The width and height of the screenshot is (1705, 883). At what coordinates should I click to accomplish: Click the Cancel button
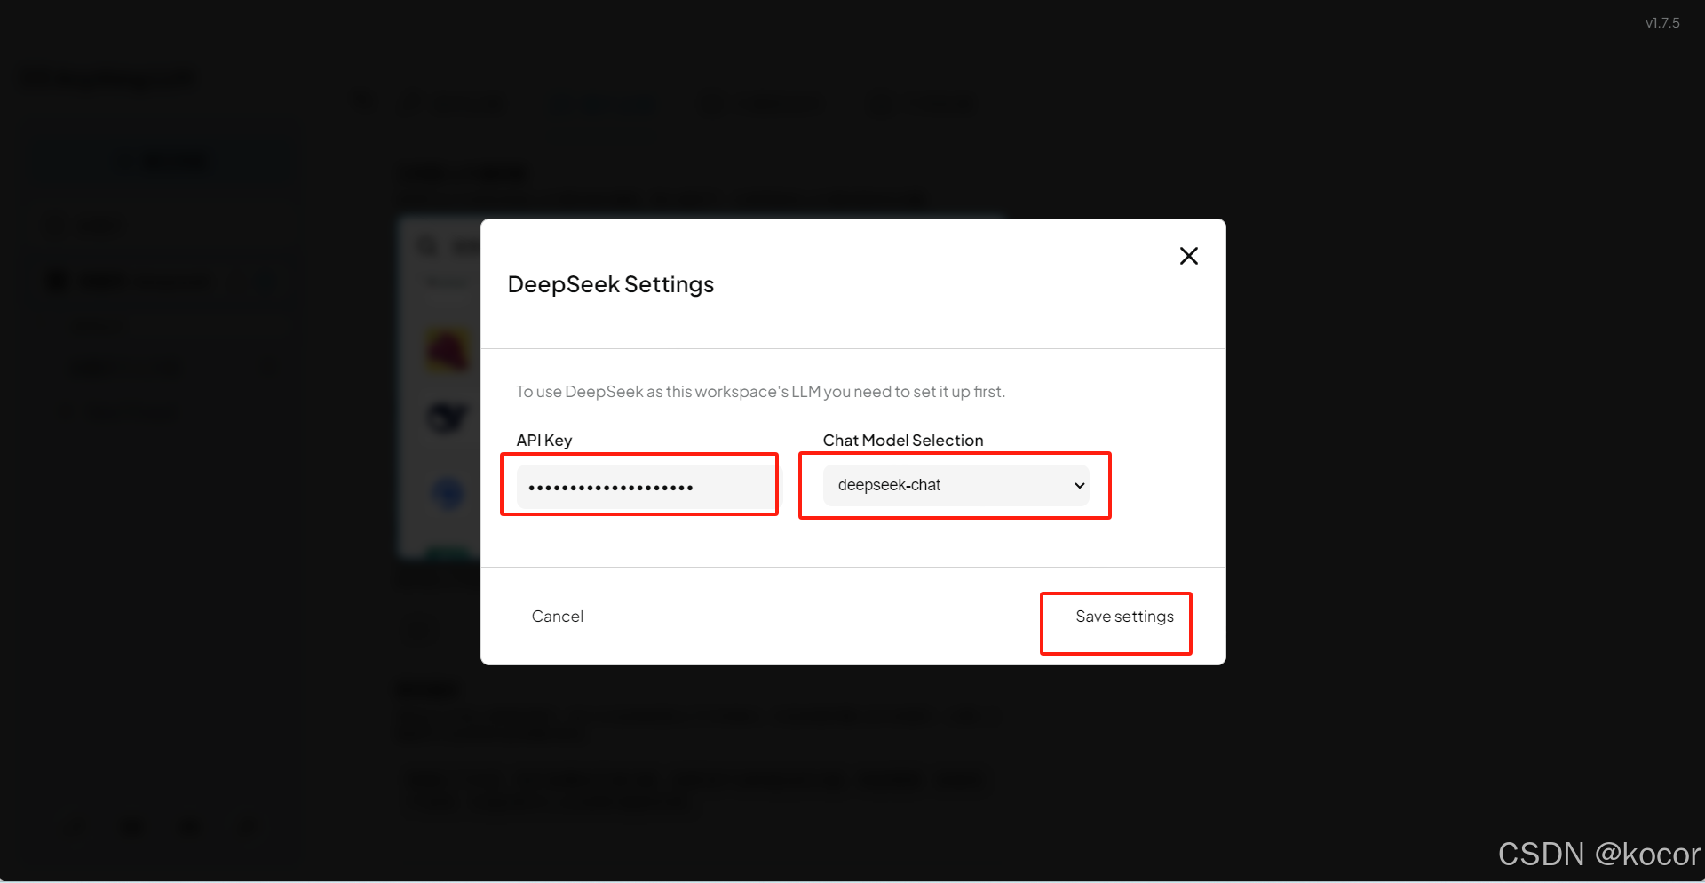pos(557,617)
